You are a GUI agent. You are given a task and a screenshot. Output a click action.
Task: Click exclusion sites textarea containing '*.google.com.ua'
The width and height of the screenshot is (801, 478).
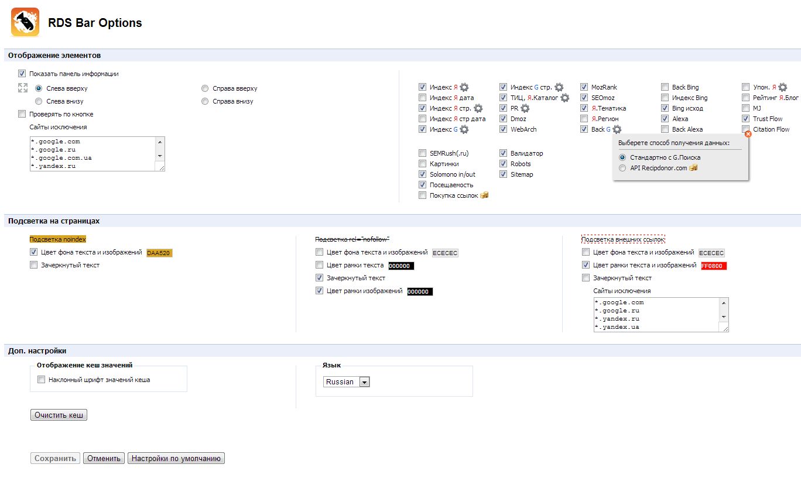(x=97, y=154)
